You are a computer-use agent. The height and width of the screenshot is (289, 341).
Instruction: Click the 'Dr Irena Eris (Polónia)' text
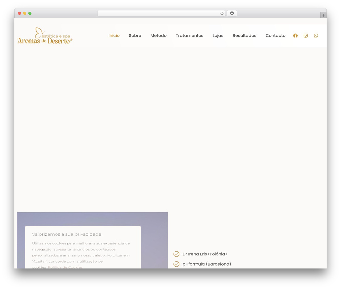pos(205,254)
